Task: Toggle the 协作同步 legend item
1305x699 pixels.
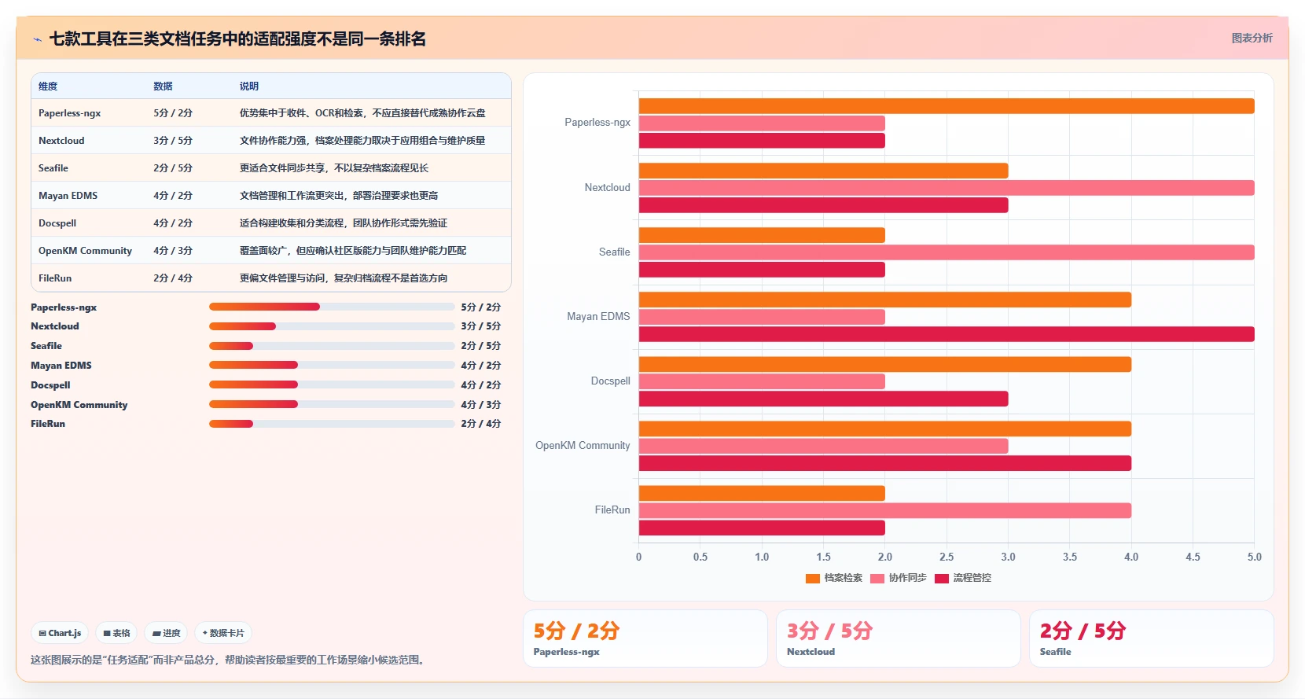Action: pyautogui.click(x=899, y=578)
